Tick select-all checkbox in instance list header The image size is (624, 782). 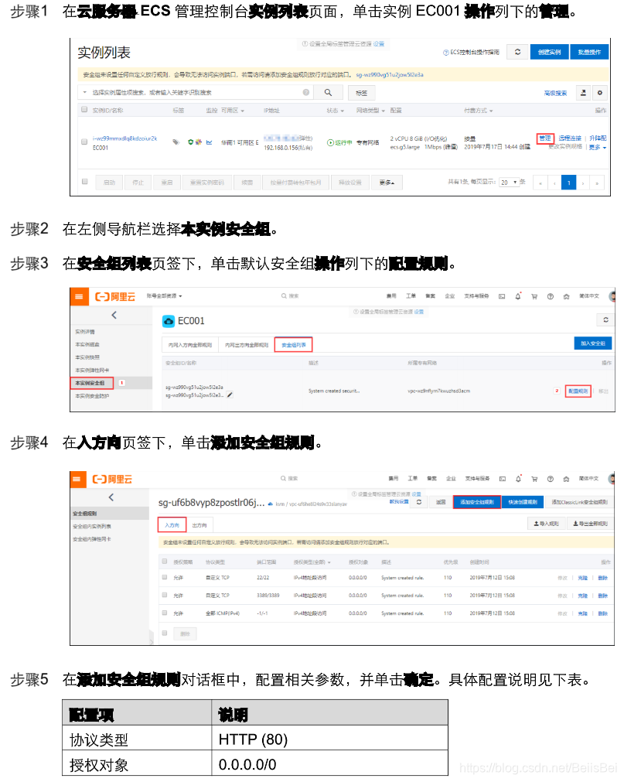click(84, 109)
